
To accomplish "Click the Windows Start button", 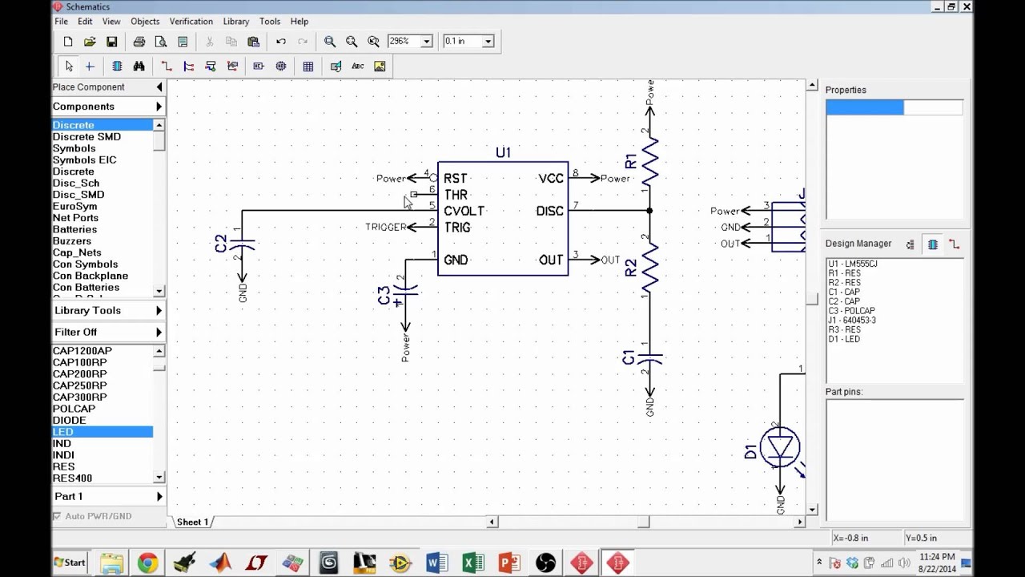I will [x=69, y=563].
